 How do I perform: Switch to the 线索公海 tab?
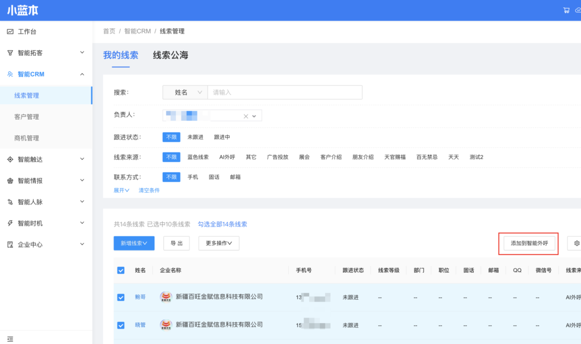170,55
